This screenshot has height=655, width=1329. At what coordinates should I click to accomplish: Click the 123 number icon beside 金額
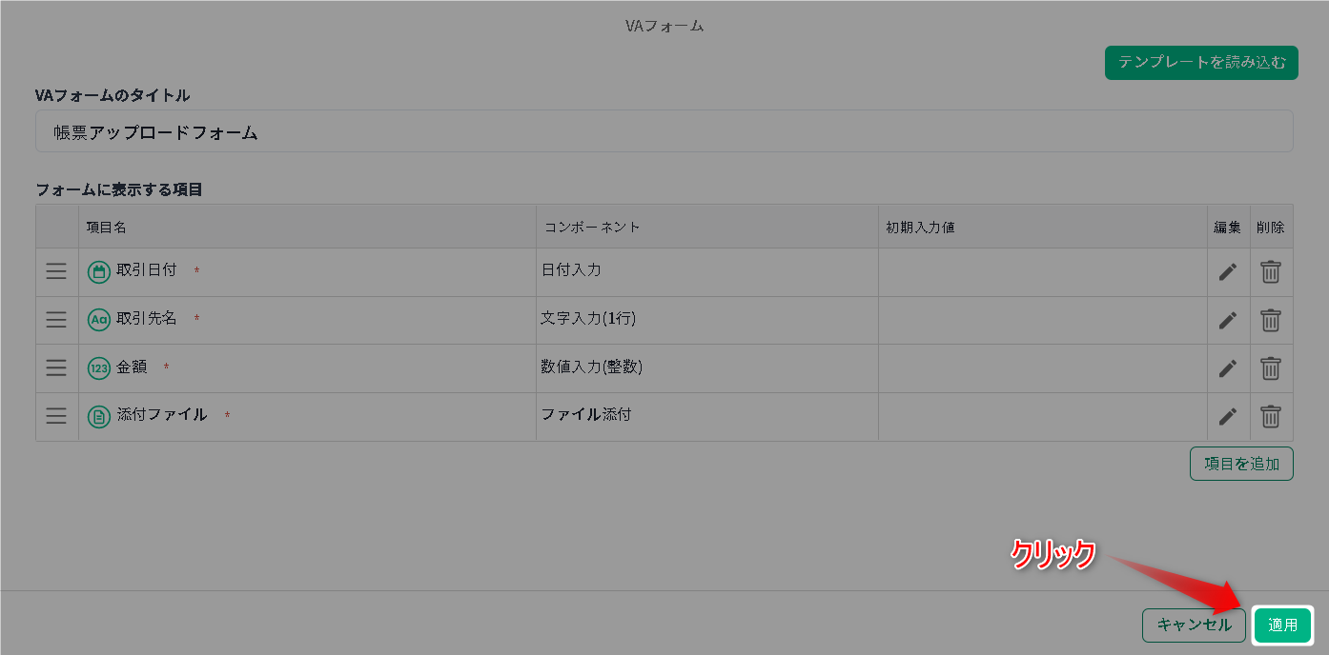point(99,367)
